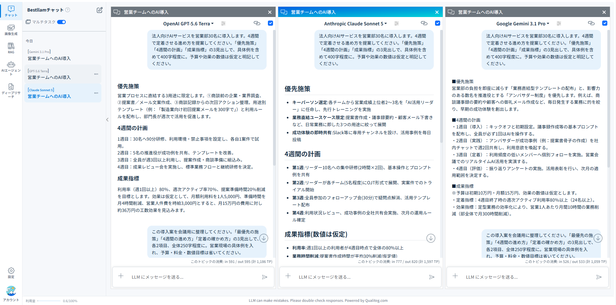Image resolution: width=616 pixels, height=305 pixels.
Task: Collapse the sidebar with the left chevron
Action: pyautogui.click(x=107, y=120)
